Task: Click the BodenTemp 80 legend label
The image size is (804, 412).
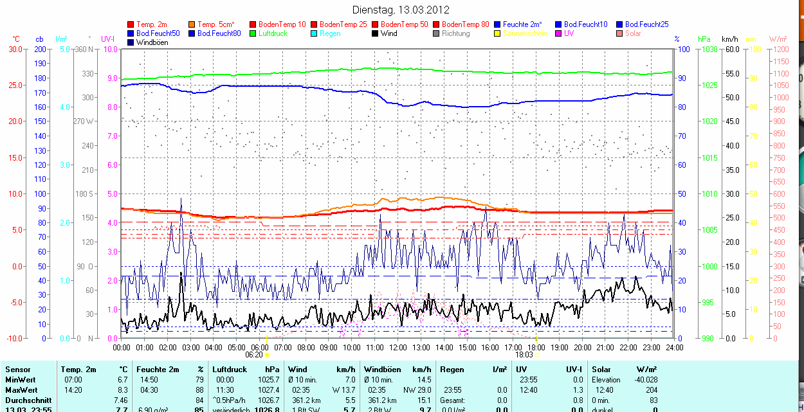Action: click(465, 24)
